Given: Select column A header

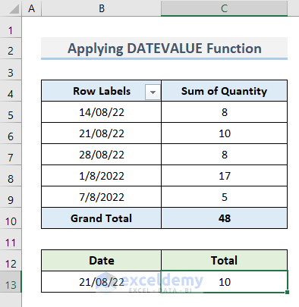Looking at the screenshot, I should pyautogui.click(x=32, y=8).
